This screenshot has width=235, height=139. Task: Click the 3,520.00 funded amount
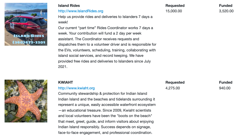[226, 11]
